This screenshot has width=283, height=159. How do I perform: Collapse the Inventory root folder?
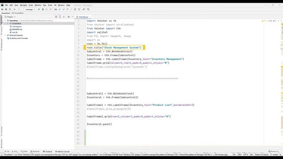tap(5, 21)
